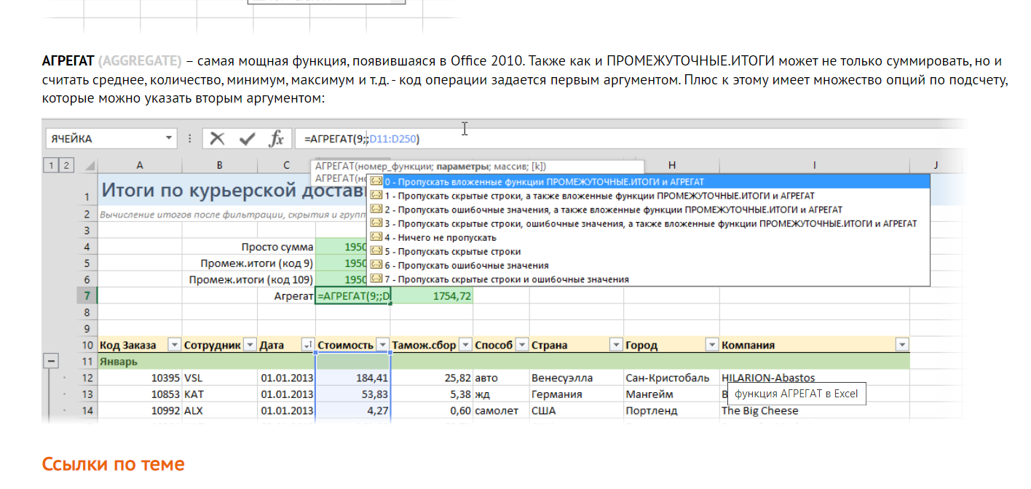Click order code 10395 cell
The height and width of the screenshot is (489, 1031).
coord(139,378)
